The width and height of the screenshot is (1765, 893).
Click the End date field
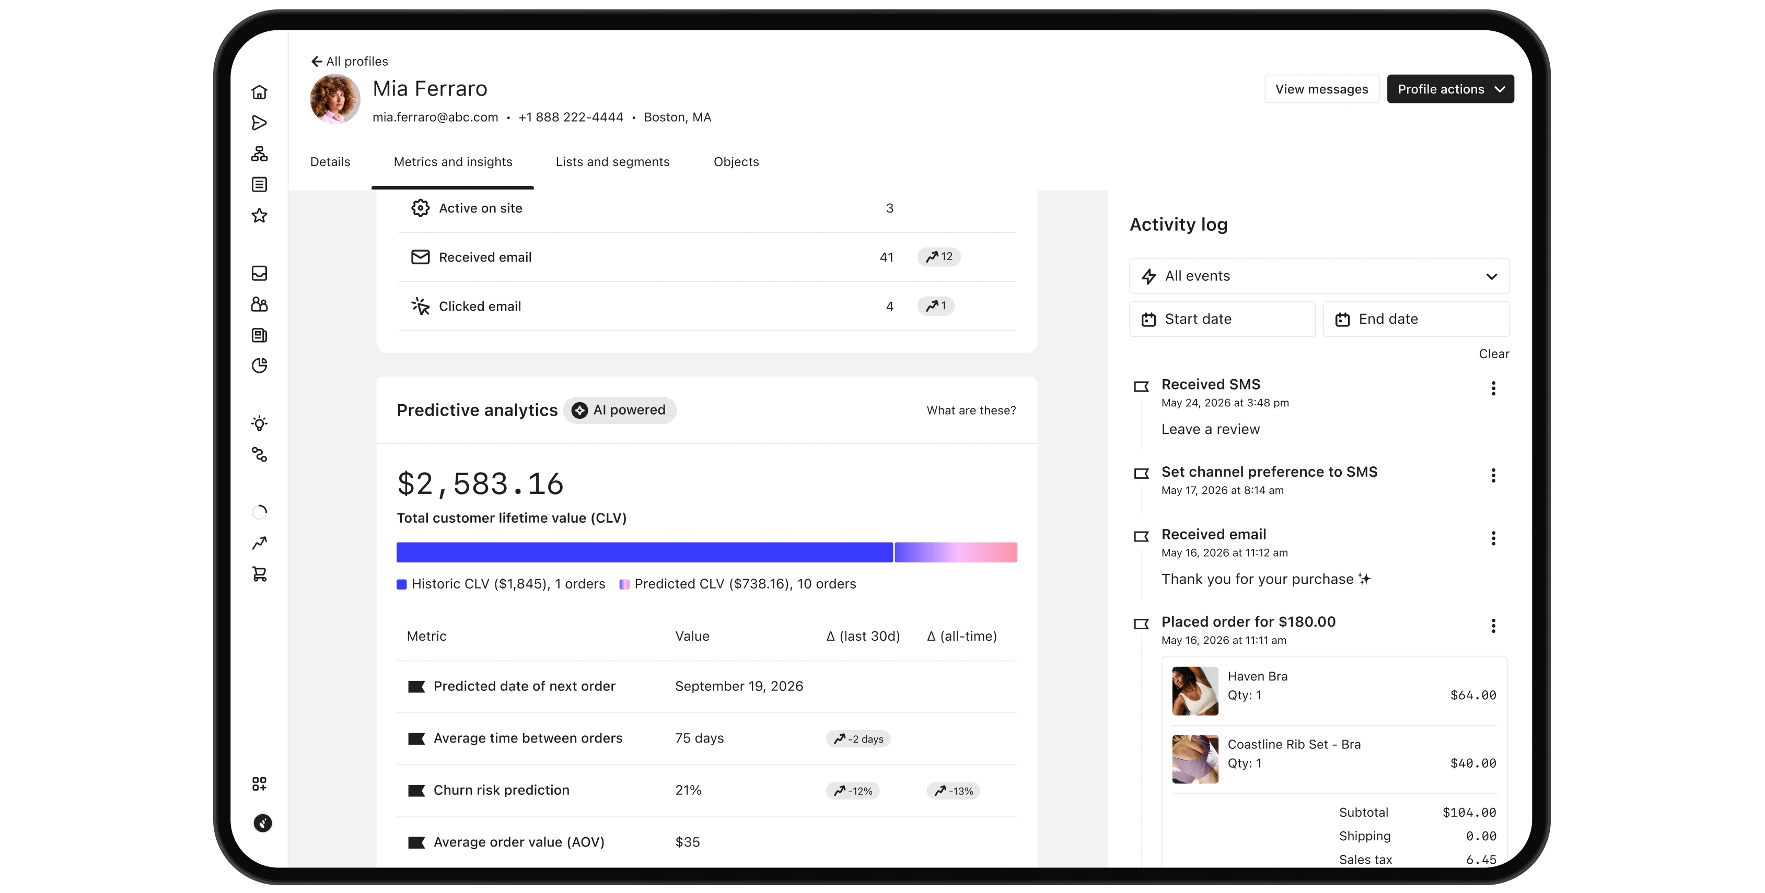(x=1415, y=319)
